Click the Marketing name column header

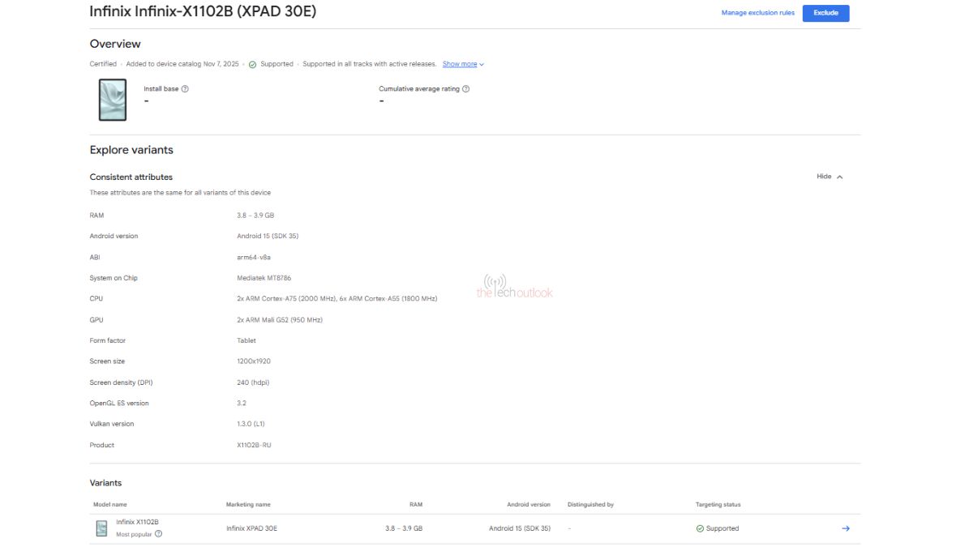pos(248,505)
